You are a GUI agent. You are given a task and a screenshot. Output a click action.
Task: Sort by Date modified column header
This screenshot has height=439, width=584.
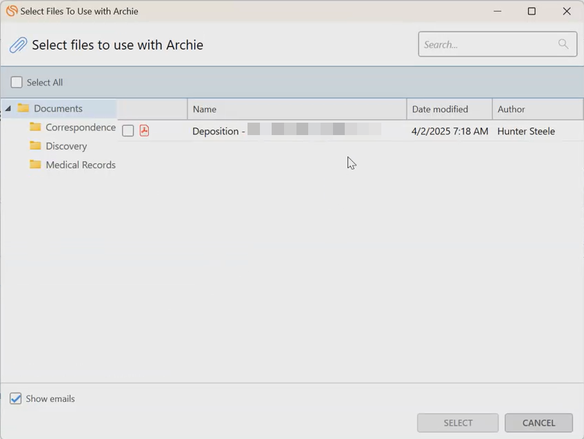click(449, 109)
